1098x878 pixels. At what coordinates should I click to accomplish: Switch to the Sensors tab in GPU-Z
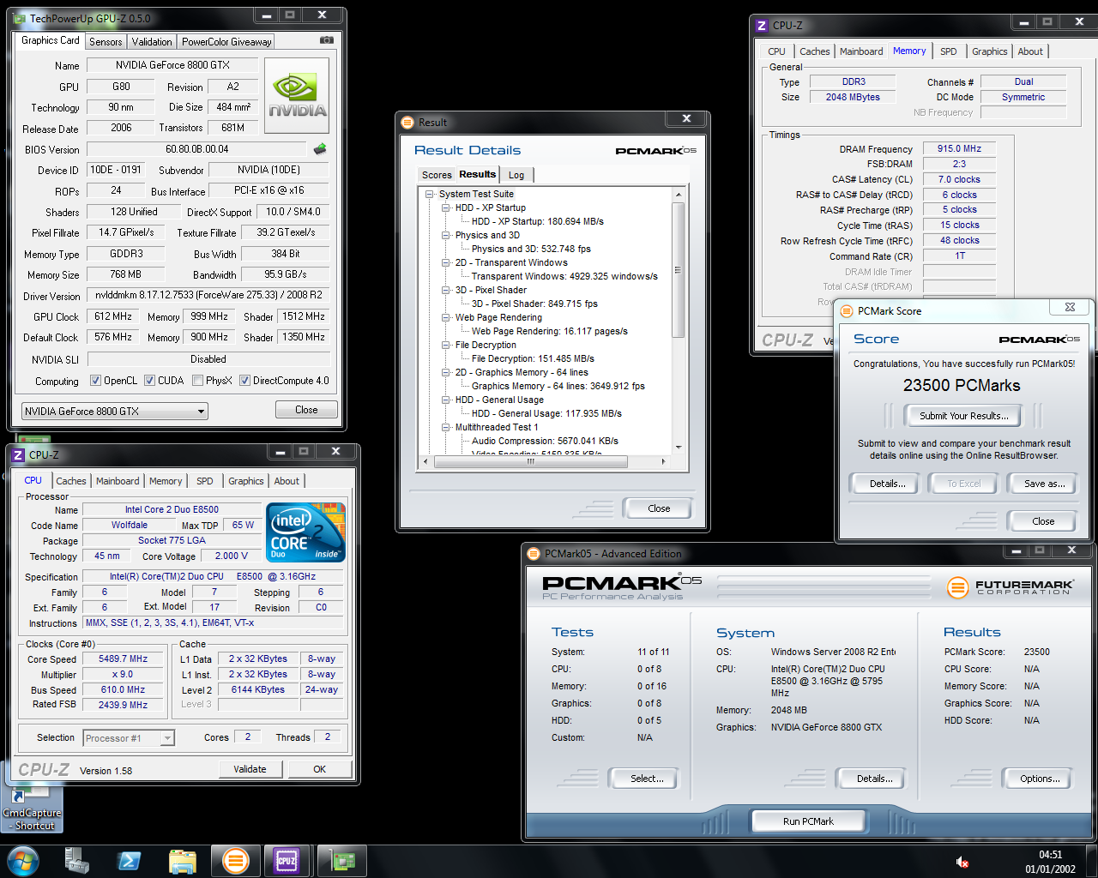click(106, 42)
